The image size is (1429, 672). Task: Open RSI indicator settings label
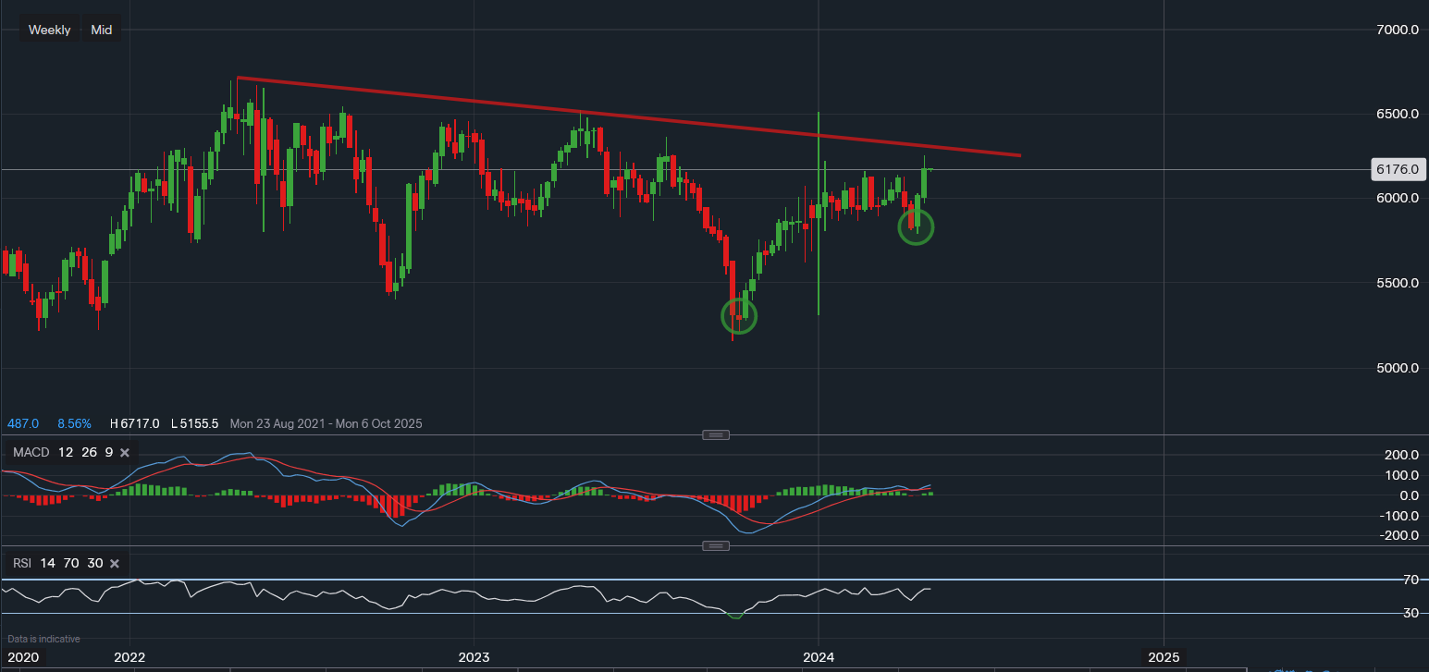pos(22,563)
